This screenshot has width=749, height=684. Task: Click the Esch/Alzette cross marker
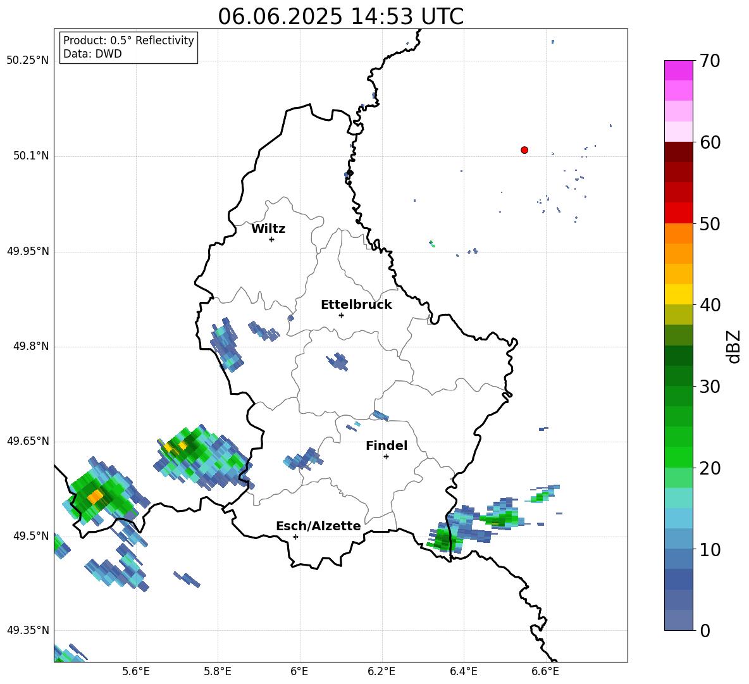point(295,537)
